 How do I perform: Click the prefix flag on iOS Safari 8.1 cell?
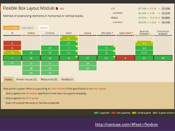(x=114, y=57)
